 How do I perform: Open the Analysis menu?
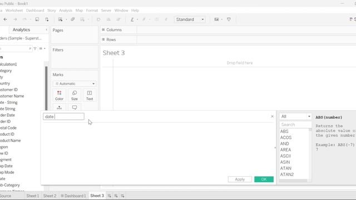(66, 11)
